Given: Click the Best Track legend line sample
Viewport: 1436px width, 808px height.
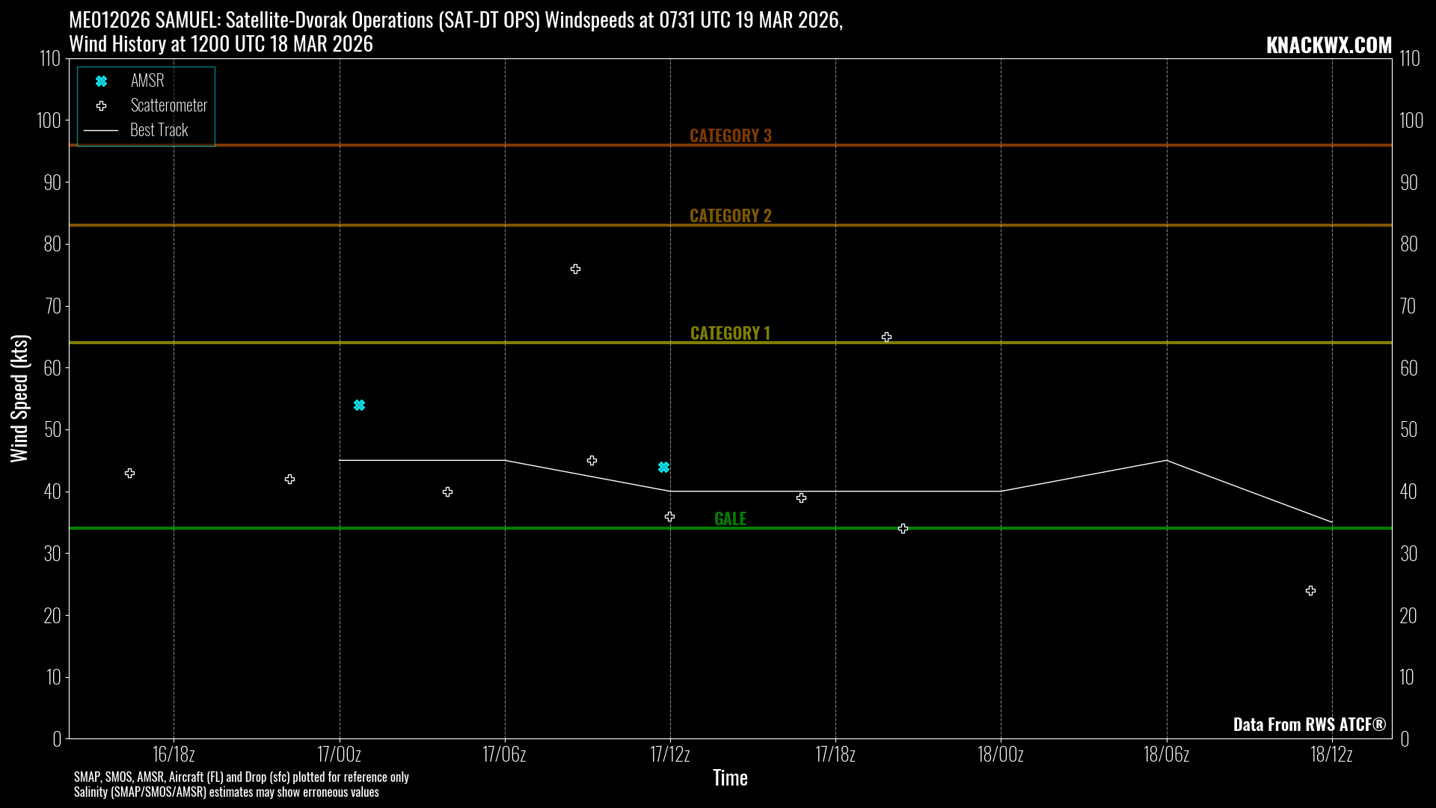Looking at the screenshot, I should [x=101, y=130].
